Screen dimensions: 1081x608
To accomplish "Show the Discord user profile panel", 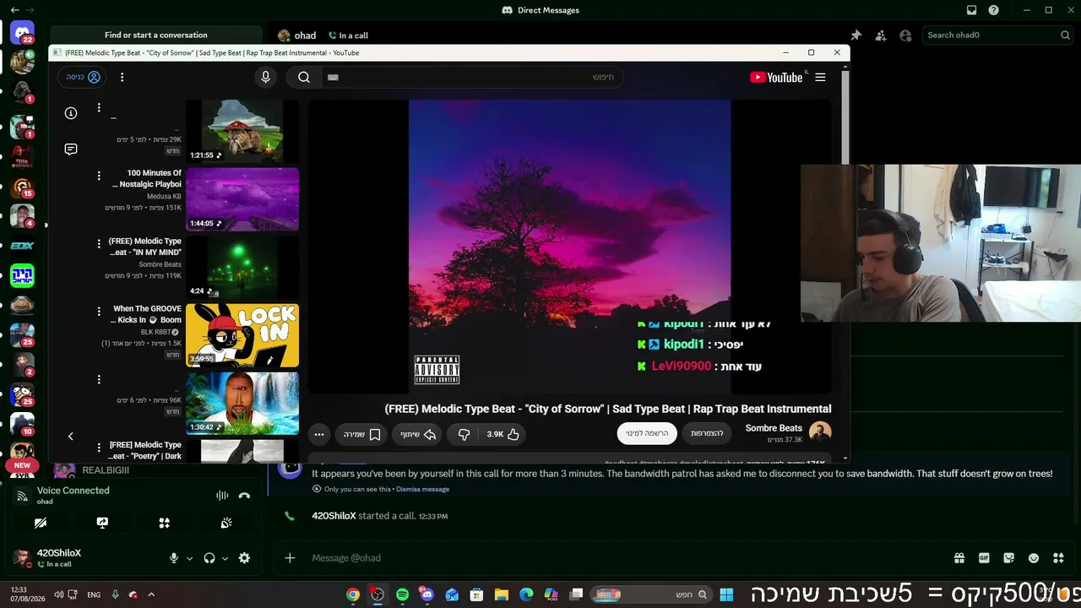I will tap(905, 35).
